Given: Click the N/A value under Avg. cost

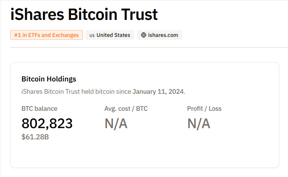Looking at the screenshot, I should 116,124.
